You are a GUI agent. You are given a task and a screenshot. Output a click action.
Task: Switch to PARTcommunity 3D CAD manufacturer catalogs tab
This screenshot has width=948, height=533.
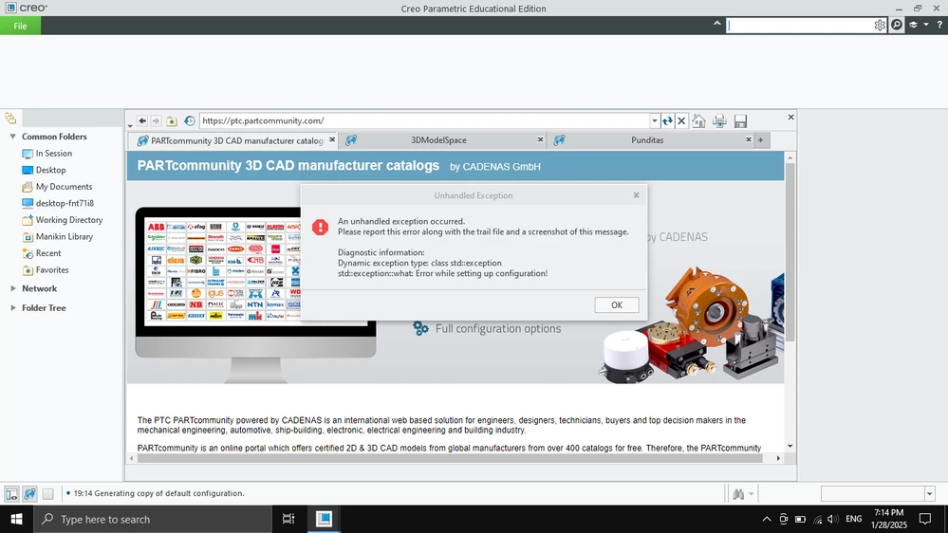tap(234, 140)
